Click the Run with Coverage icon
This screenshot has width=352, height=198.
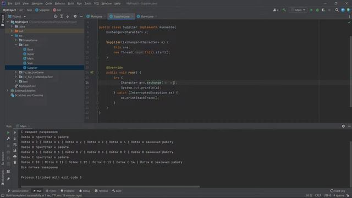(x=323, y=10)
